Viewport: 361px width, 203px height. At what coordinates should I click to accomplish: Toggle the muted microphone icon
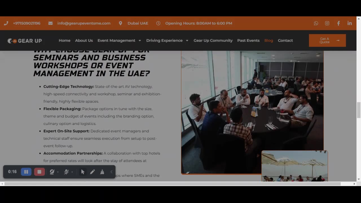pos(66,172)
